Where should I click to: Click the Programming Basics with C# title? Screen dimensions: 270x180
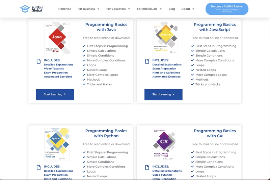point(215,133)
